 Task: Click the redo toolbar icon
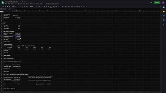[5, 7]
